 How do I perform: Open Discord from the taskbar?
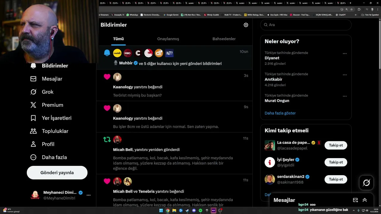194,210
